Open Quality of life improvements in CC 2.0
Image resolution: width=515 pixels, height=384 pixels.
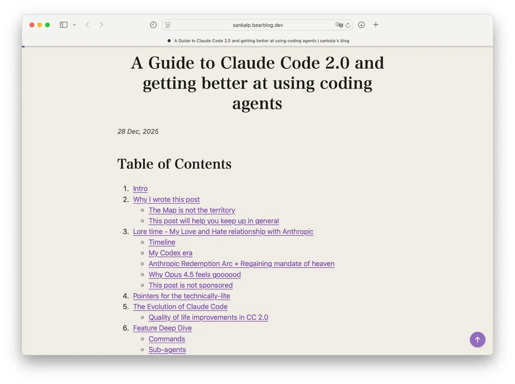(x=208, y=318)
